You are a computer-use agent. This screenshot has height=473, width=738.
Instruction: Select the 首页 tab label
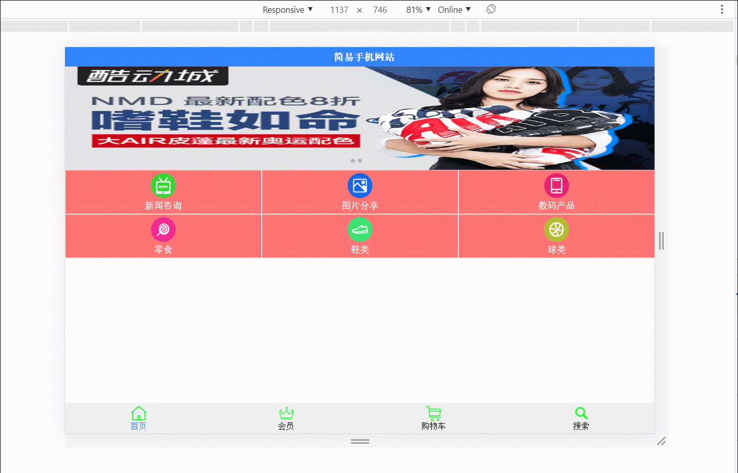[138, 426]
